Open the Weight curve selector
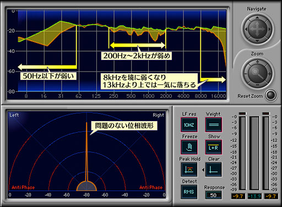 click(214, 125)
